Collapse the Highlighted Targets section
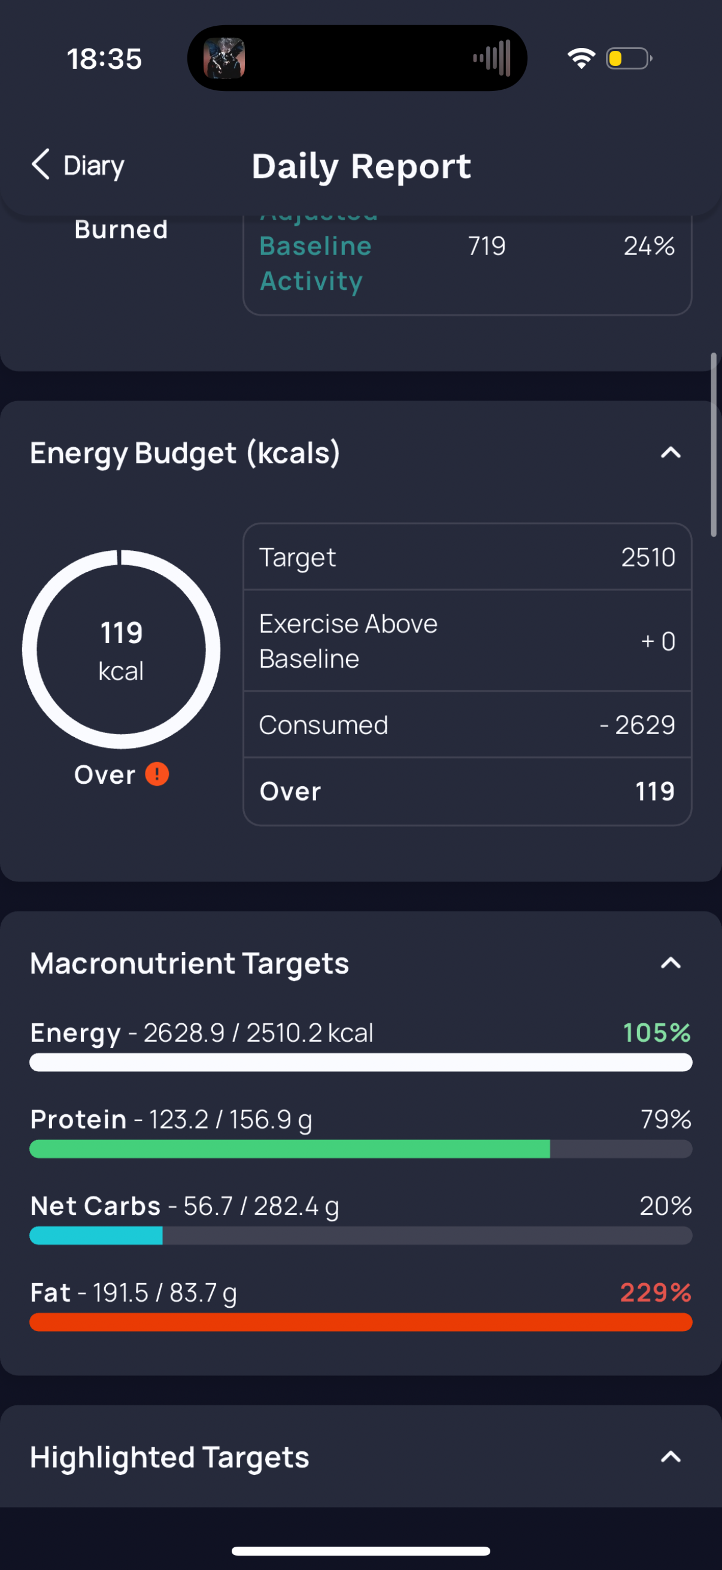Viewport: 722px width, 1570px height. point(671,1457)
